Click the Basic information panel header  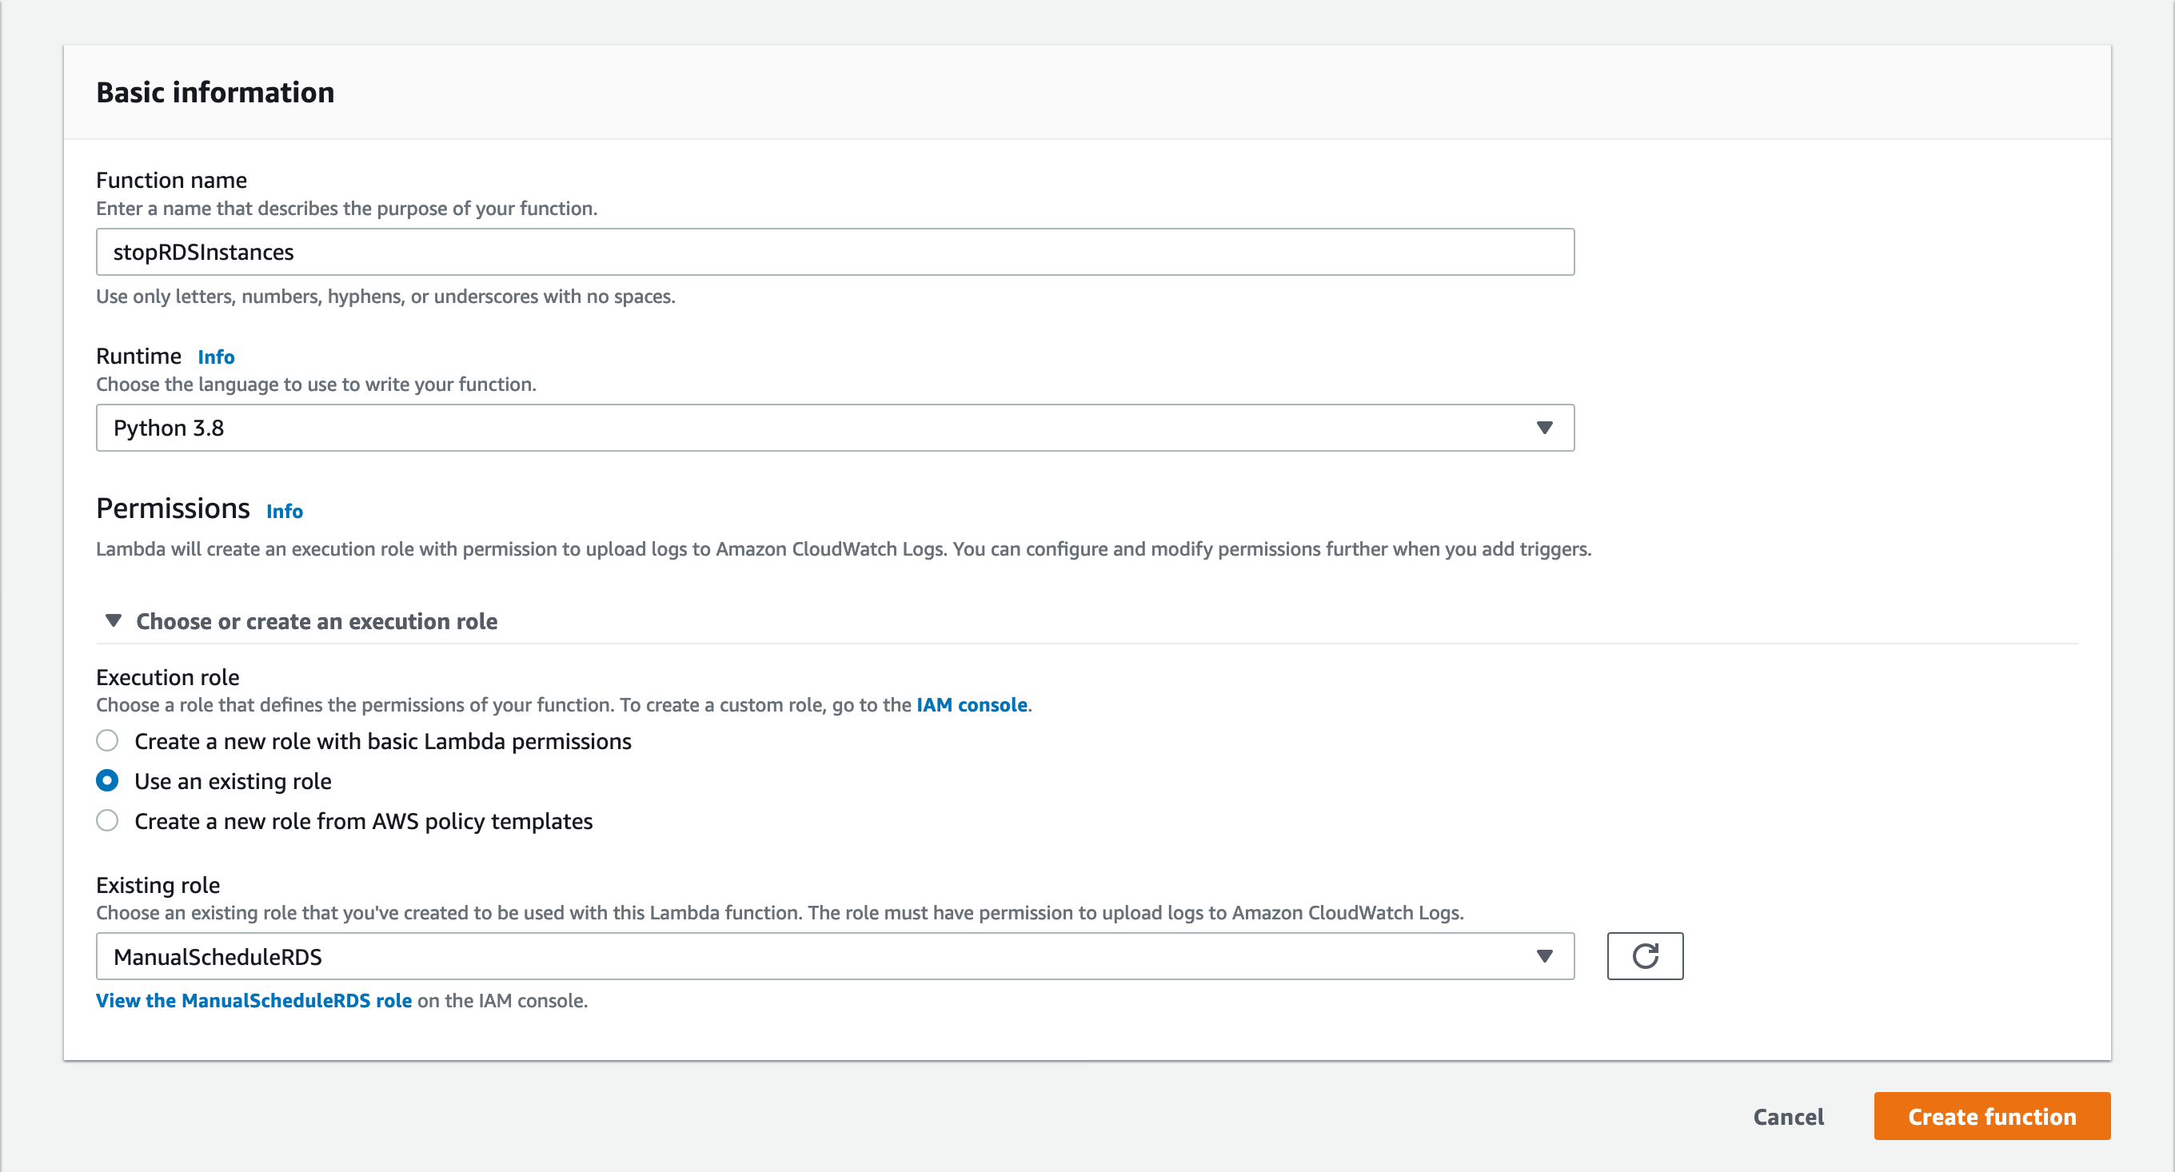click(215, 92)
